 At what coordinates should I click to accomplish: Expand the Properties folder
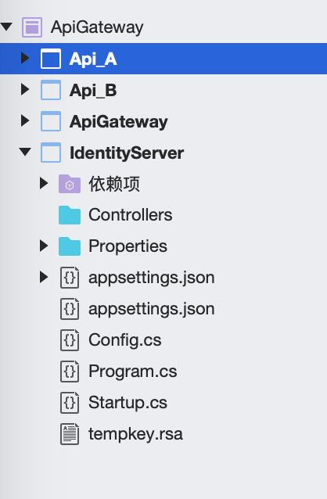coord(44,246)
